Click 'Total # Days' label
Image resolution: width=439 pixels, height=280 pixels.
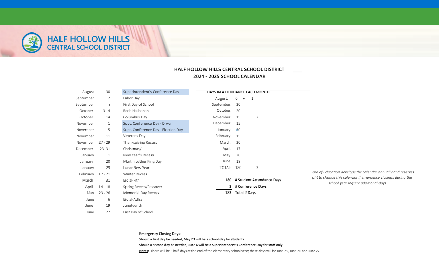point(245,193)
